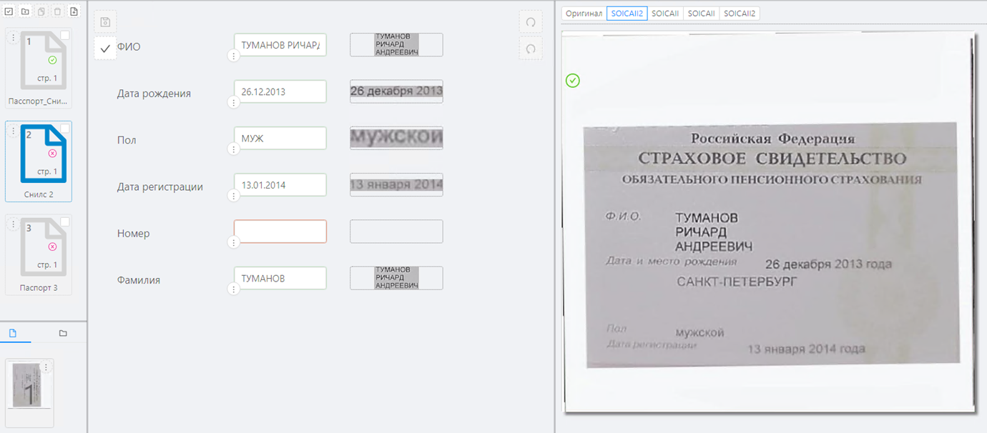Open the options menu on Паспорт 3 thumbnail

pyautogui.click(x=13, y=224)
